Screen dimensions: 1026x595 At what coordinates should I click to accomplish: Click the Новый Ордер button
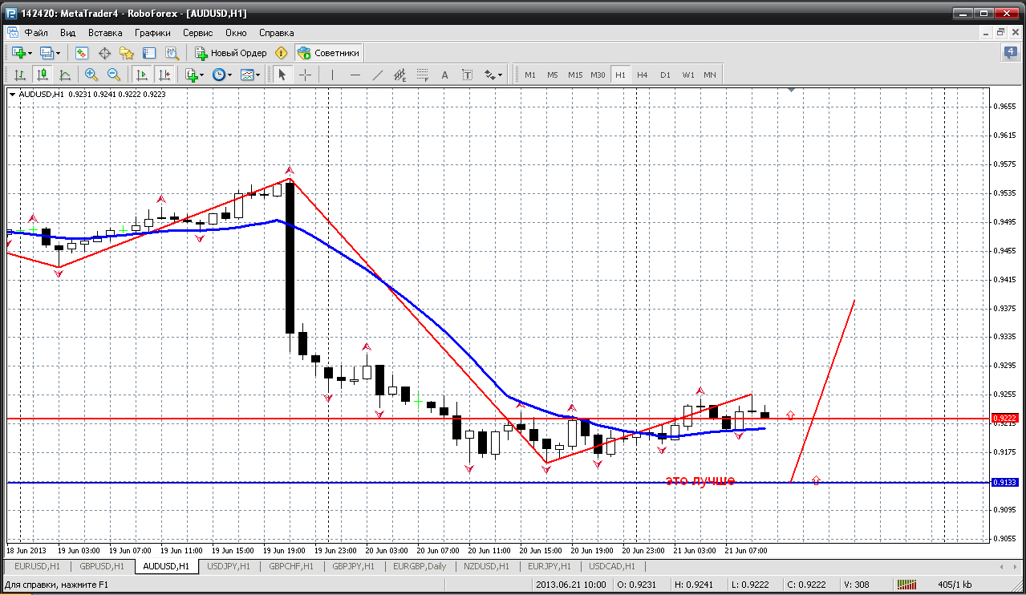pyautogui.click(x=230, y=53)
